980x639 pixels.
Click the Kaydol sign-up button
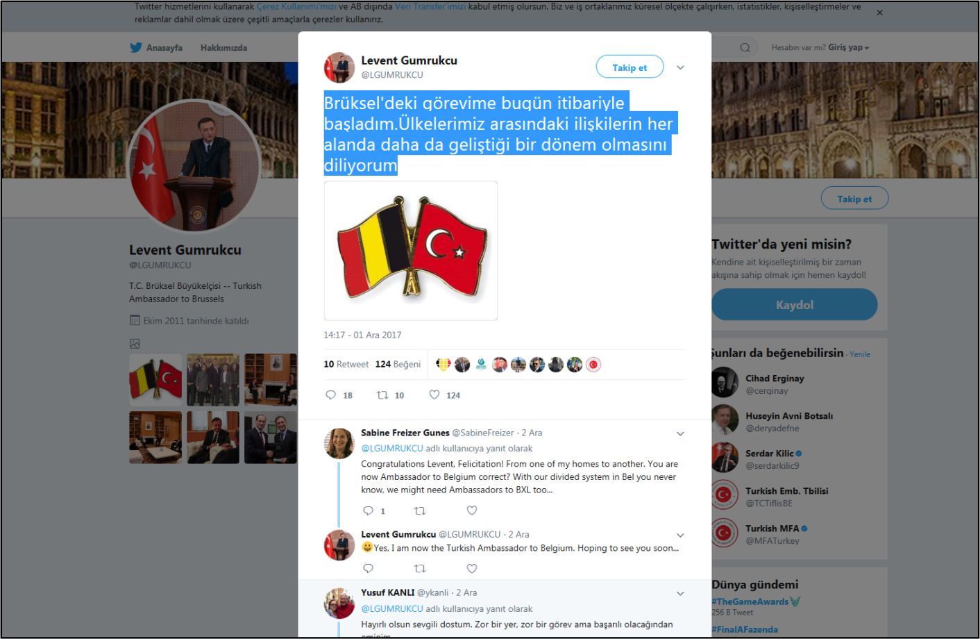point(795,305)
